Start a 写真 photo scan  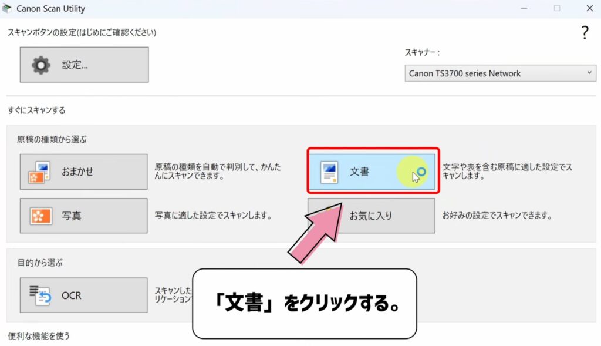(x=83, y=216)
